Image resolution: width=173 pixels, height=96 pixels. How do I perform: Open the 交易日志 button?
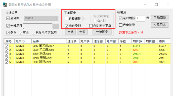(160, 25)
